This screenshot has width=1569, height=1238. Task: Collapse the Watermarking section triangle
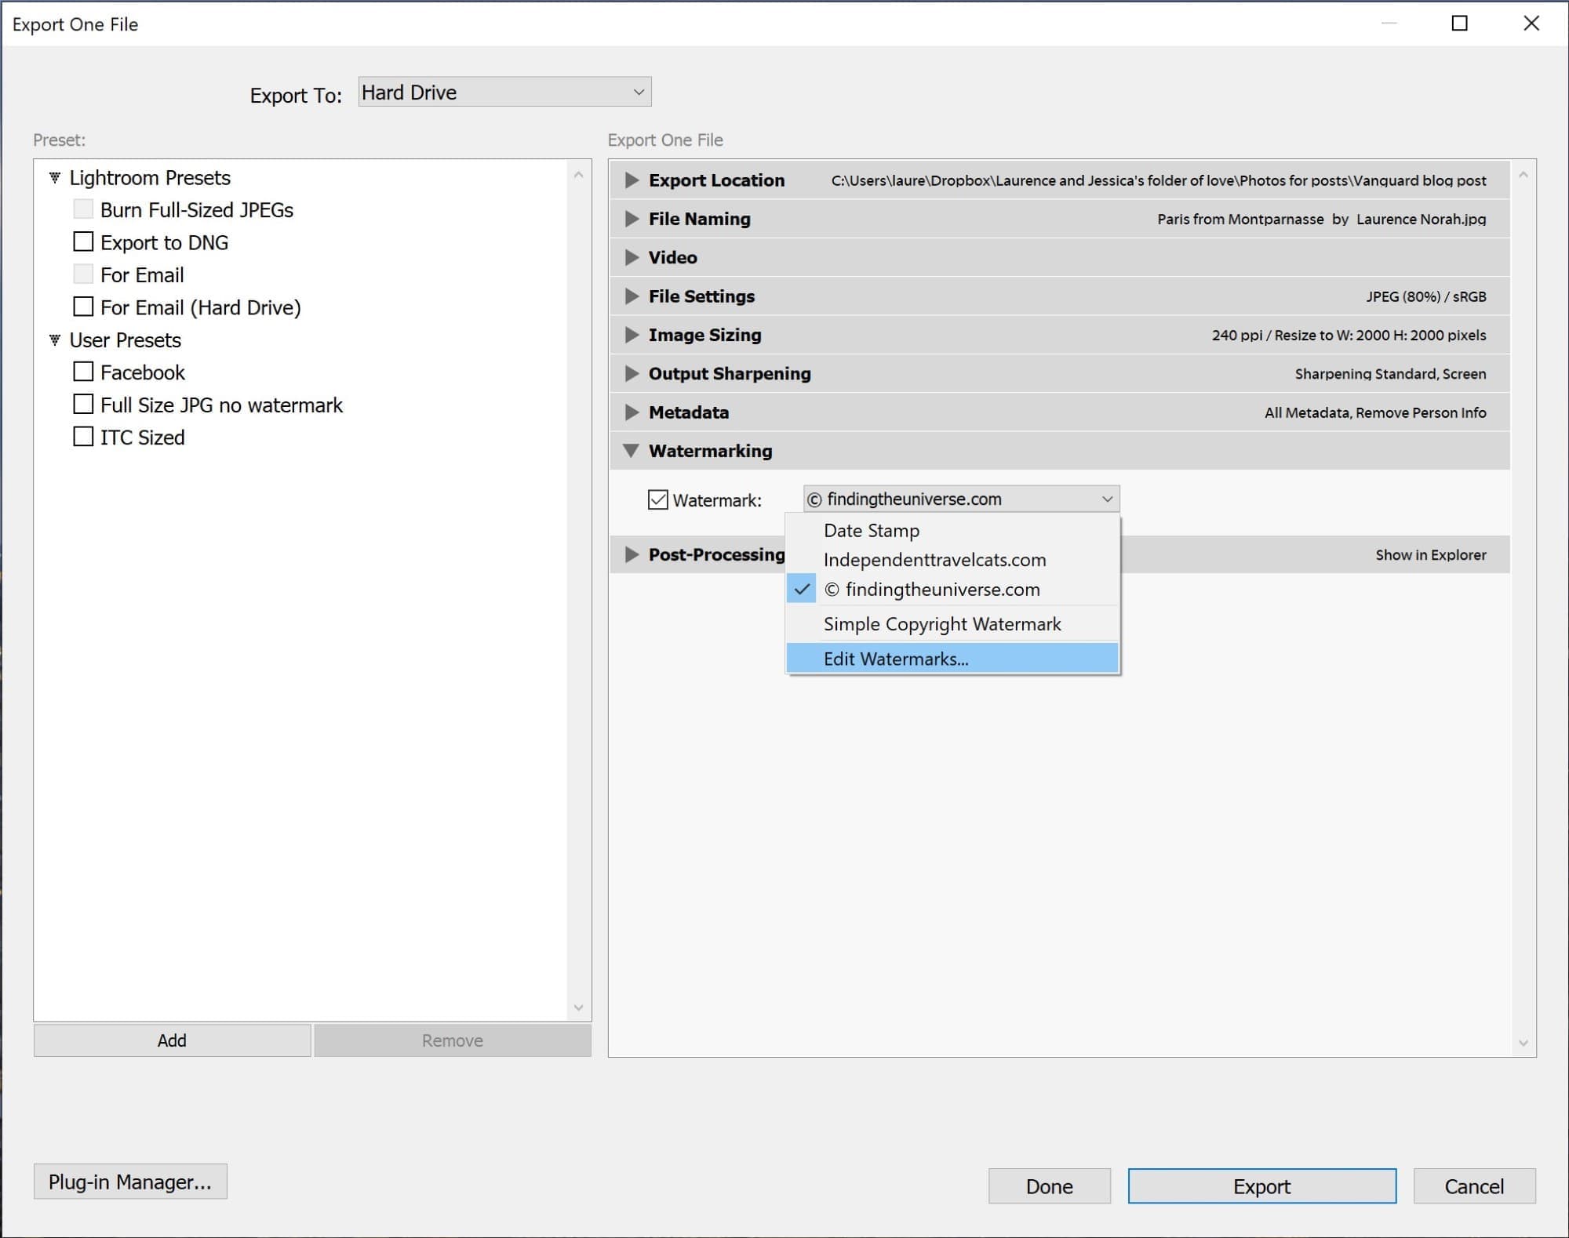pyautogui.click(x=632, y=451)
